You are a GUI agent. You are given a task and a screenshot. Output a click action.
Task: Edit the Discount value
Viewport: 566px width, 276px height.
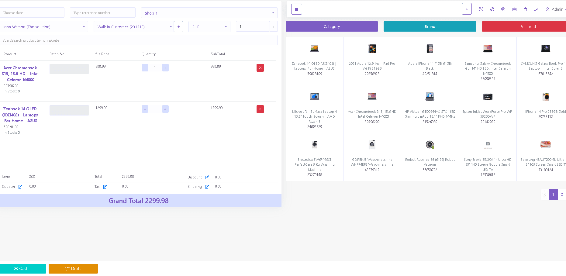207,177
